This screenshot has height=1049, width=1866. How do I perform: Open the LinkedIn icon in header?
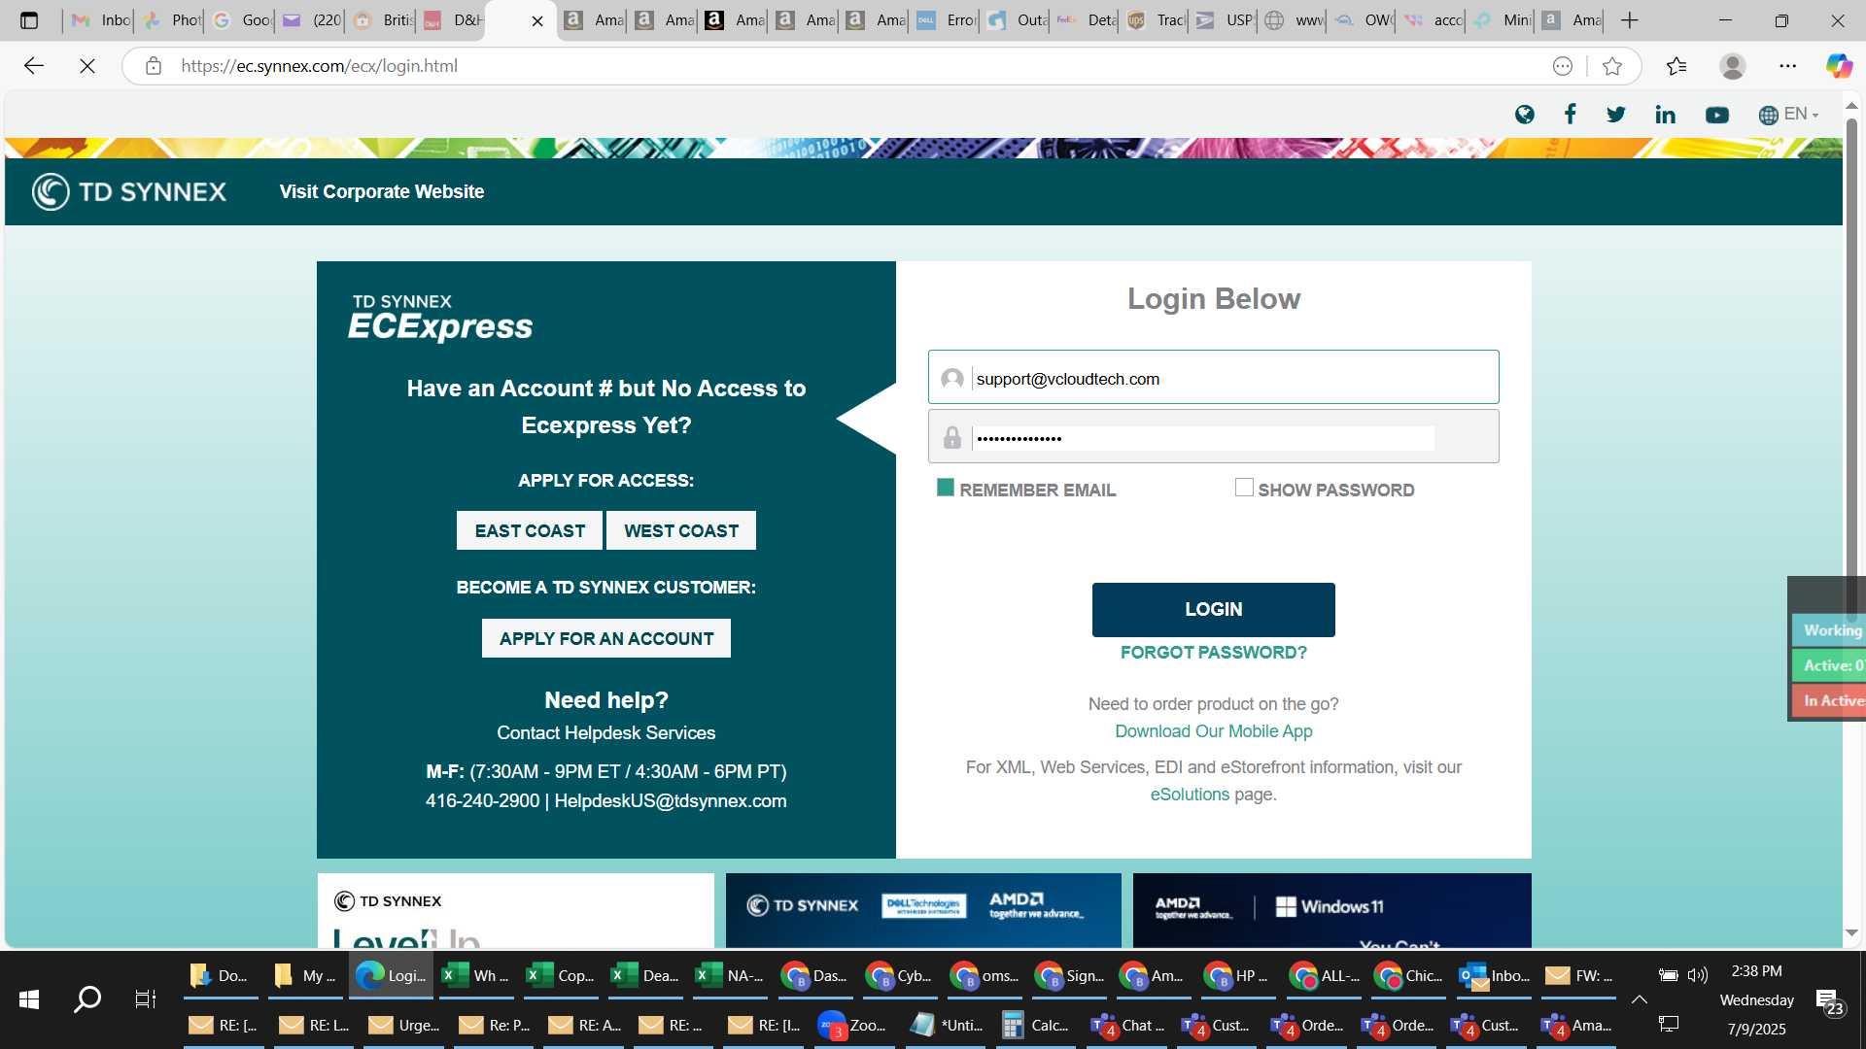point(1665,115)
